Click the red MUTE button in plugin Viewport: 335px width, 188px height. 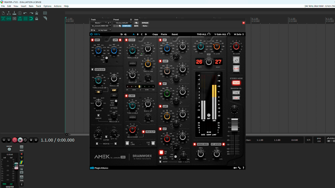click(x=236, y=69)
